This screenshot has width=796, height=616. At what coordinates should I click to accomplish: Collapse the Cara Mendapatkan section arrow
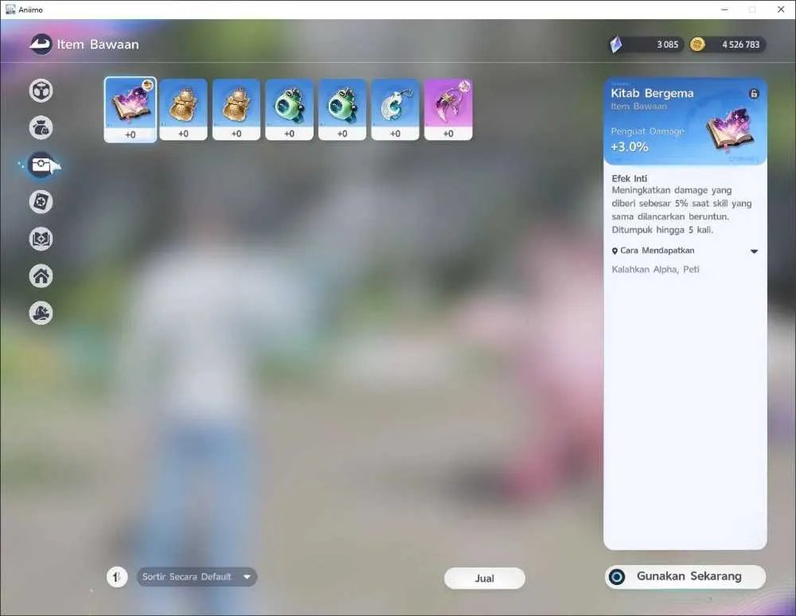click(754, 251)
